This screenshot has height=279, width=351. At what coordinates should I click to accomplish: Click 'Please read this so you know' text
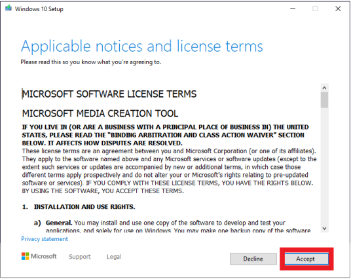(91, 62)
